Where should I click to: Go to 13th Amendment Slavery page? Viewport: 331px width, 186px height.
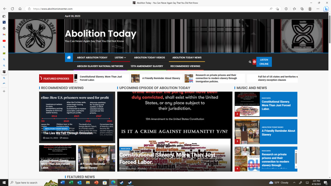[x=147, y=66]
